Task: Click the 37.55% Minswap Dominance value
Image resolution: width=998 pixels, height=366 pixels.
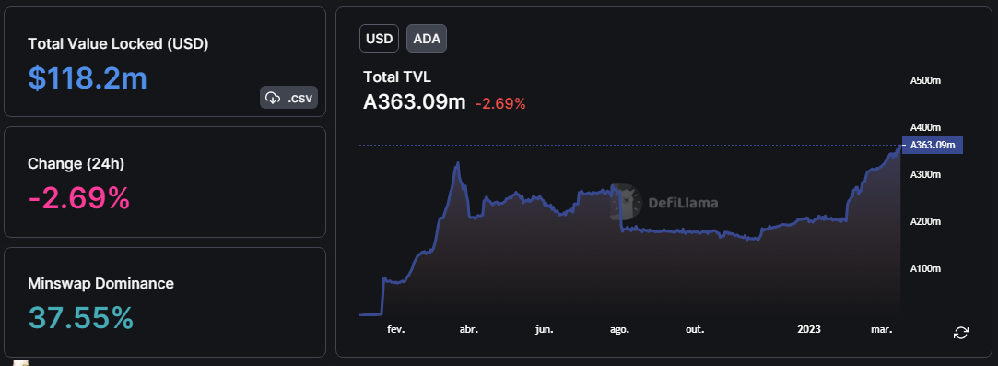Action: (x=81, y=318)
